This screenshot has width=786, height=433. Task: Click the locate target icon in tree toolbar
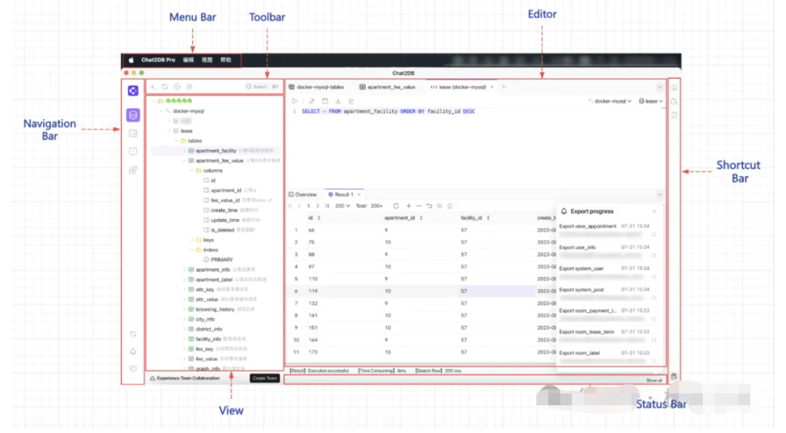click(177, 87)
